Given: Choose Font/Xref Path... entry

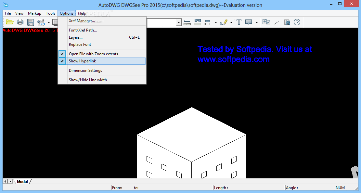Looking at the screenshot, I should (x=102, y=30).
